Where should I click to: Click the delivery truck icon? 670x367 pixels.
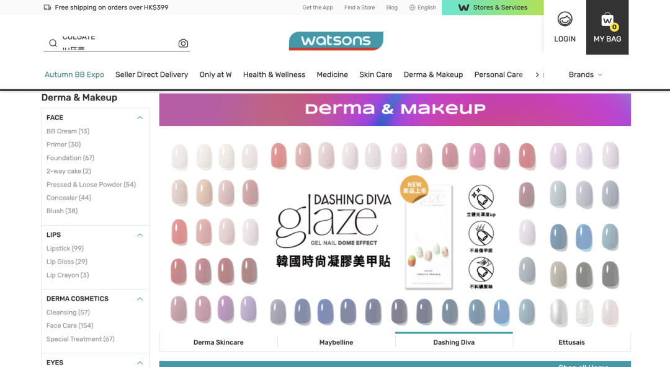47,7
